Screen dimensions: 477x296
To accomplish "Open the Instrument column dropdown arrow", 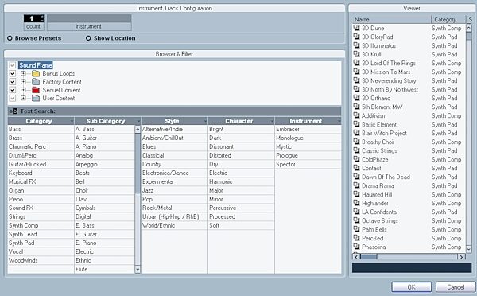I will click(339, 121).
